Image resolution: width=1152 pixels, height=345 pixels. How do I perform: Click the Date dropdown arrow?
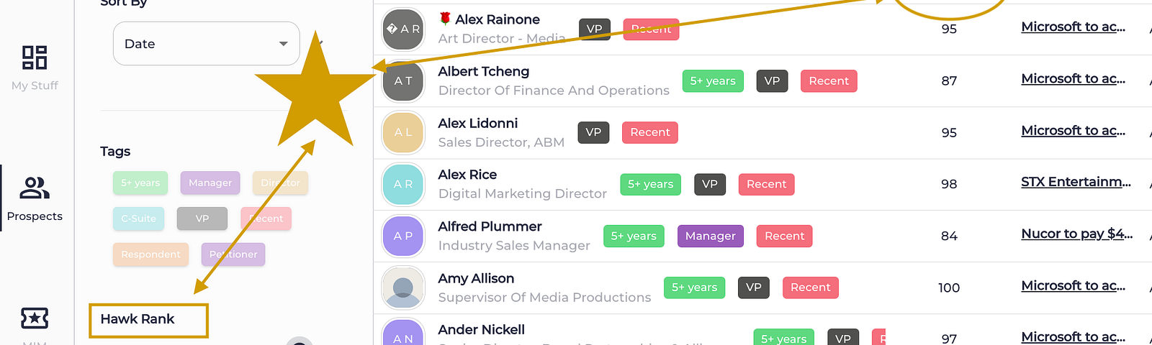coord(284,44)
